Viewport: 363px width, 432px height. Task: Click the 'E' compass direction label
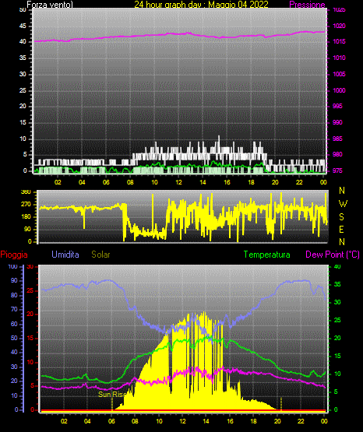[x=341, y=229]
